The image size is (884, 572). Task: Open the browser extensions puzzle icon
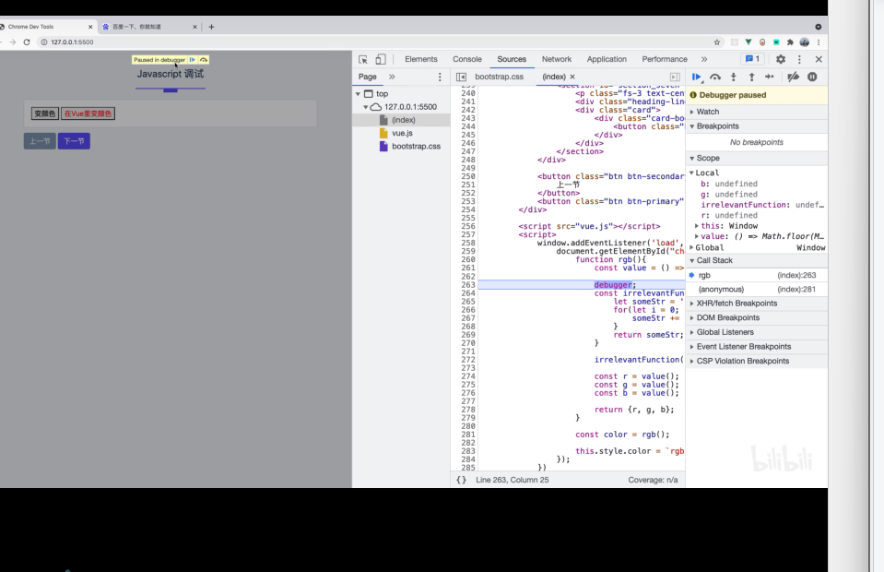pyautogui.click(x=790, y=42)
